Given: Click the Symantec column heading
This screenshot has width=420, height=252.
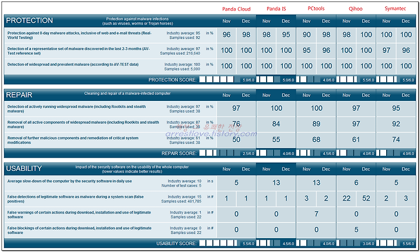Looking at the screenshot, I should pyautogui.click(x=395, y=9).
